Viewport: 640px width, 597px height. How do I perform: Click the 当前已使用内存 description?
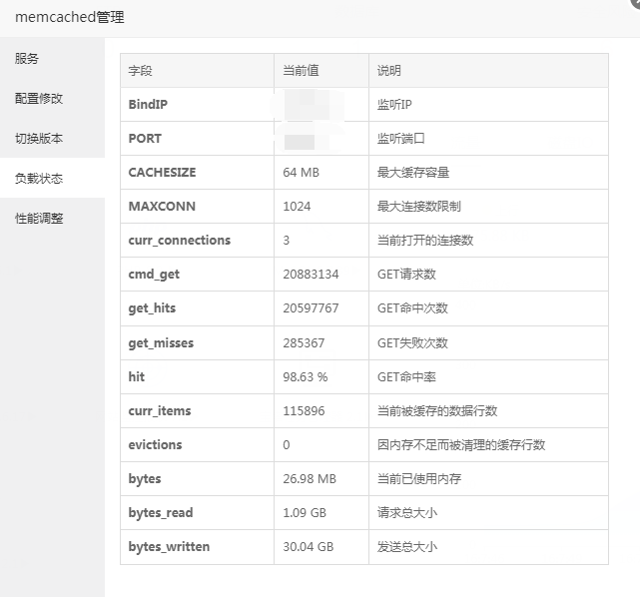coord(419,478)
